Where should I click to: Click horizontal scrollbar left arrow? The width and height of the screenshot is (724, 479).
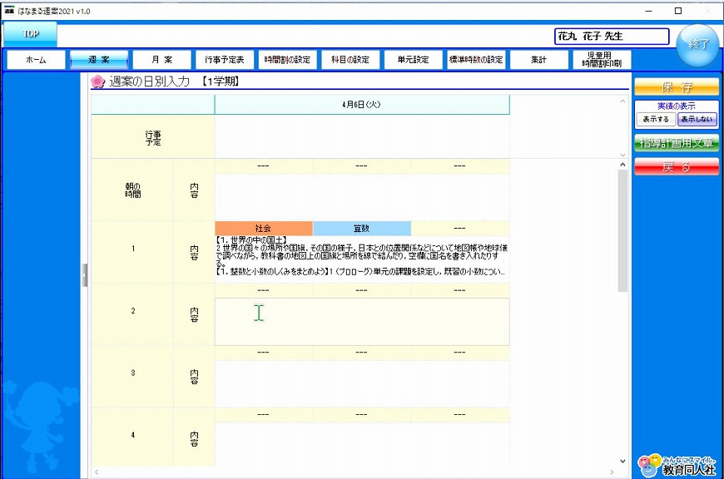tap(97, 472)
